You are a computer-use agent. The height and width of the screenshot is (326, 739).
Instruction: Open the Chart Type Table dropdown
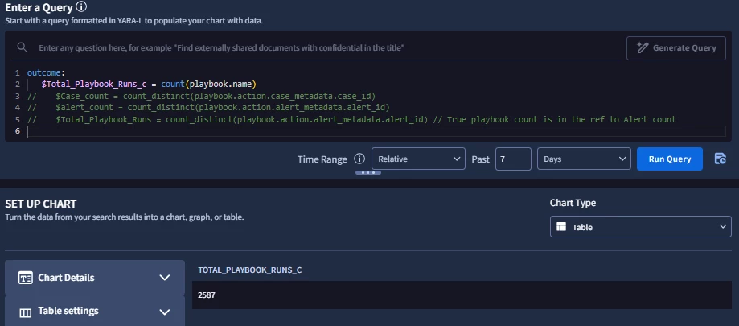[641, 227]
